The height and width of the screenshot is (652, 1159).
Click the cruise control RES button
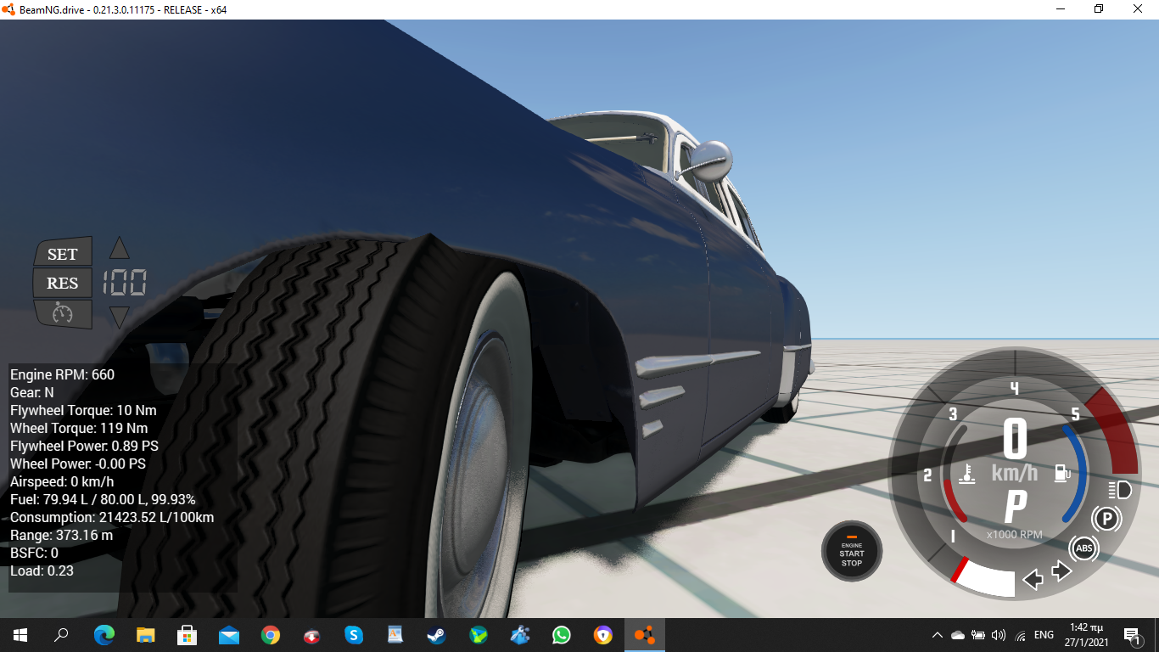coord(63,283)
